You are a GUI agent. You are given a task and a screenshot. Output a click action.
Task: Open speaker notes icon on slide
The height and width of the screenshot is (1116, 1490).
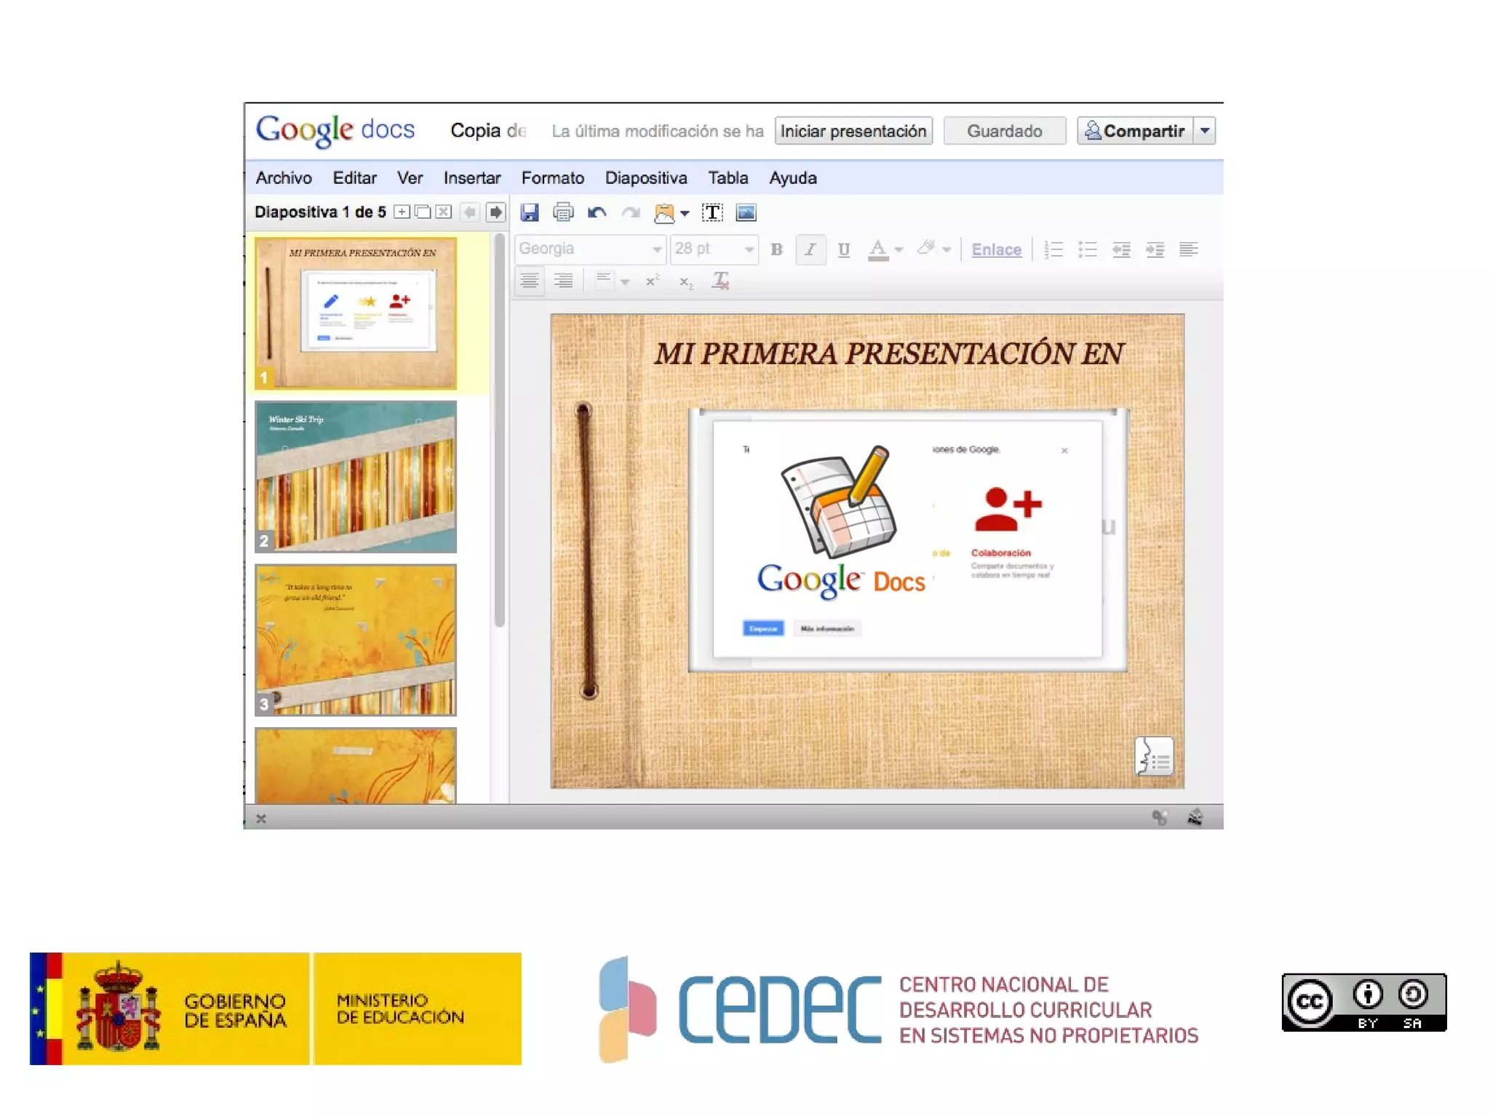(1154, 757)
